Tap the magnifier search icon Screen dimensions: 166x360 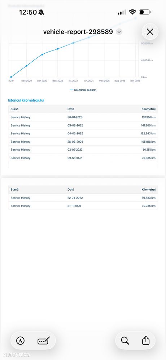point(125,341)
